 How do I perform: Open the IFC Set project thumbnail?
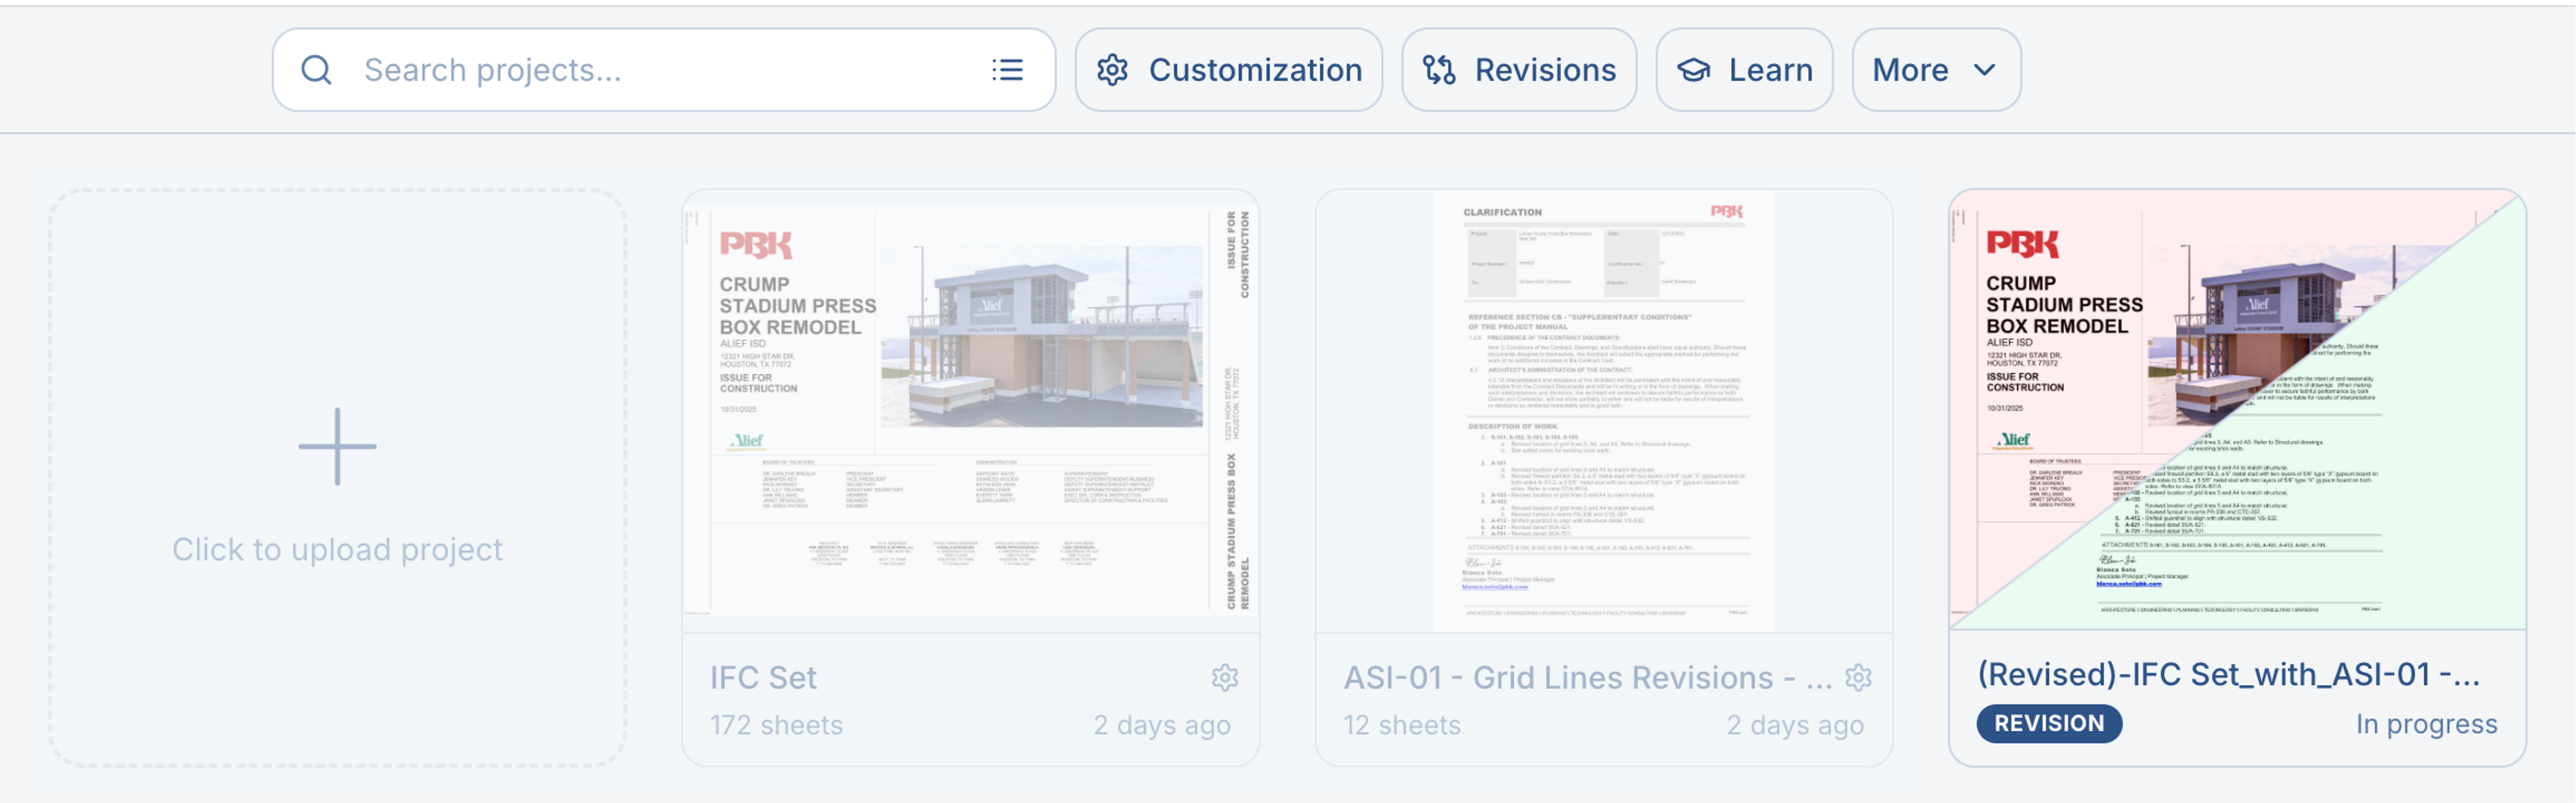coord(970,410)
